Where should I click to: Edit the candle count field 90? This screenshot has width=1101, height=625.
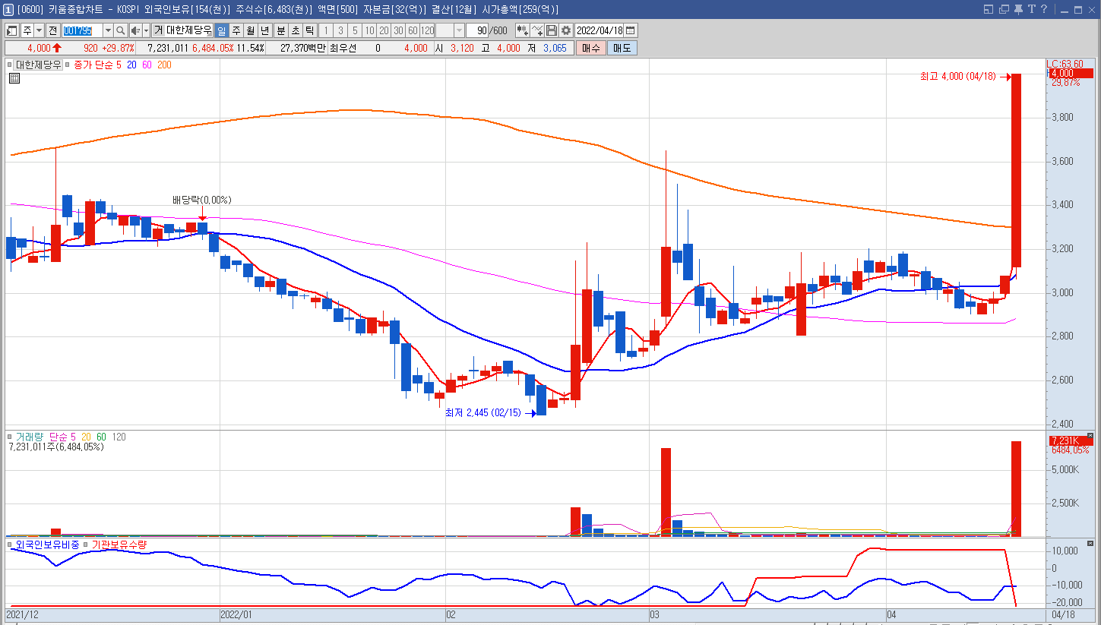(x=477, y=30)
